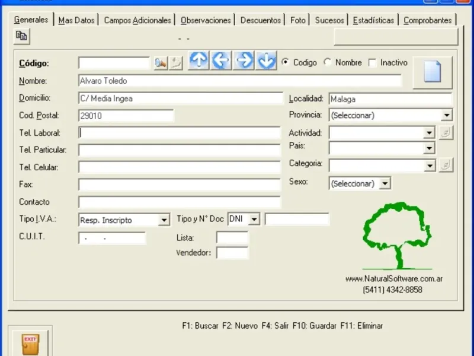Click the Lista input field

pyautogui.click(x=232, y=238)
